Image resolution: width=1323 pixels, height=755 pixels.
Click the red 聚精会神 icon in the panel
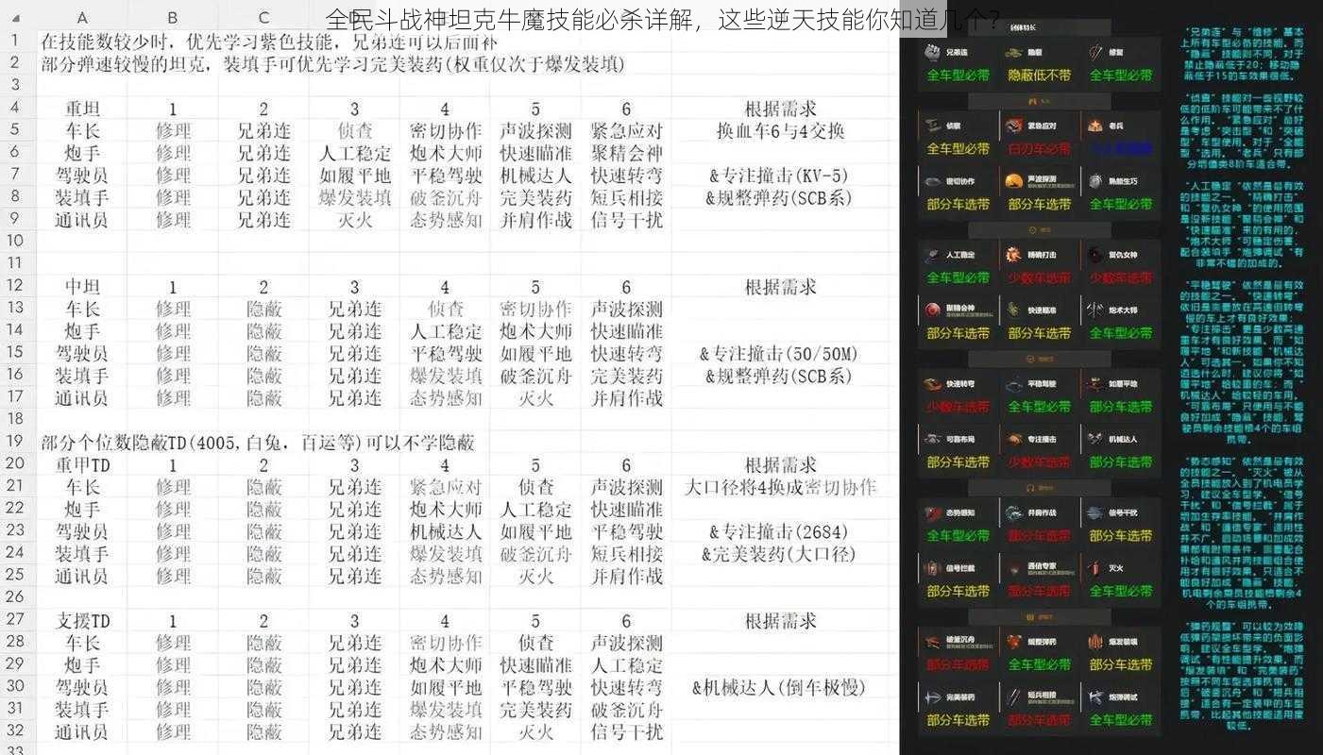click(x=932, y=310)
